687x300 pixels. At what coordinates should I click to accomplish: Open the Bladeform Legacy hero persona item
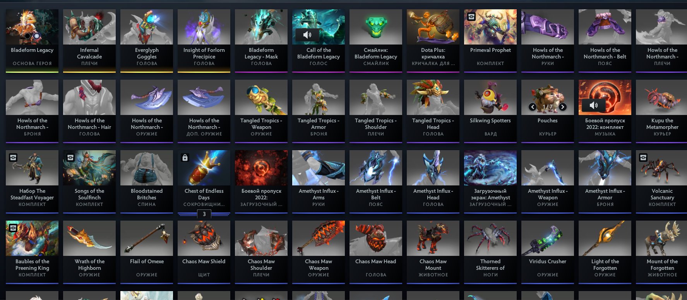32,41
